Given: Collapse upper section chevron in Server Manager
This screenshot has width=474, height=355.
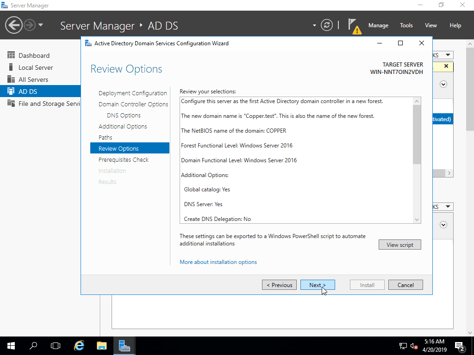Looking at the screenshot, I should click(443, 84).
